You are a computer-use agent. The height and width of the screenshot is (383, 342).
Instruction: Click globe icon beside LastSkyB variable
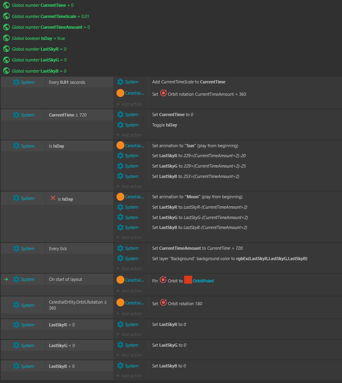click(6, 71)
